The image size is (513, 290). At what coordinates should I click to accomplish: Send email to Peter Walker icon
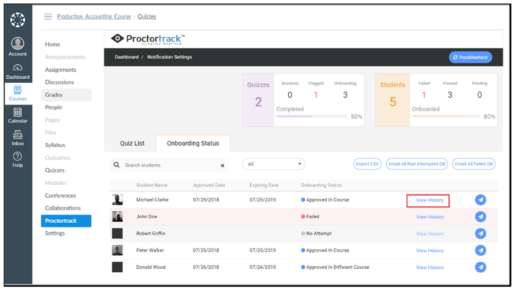click(481, 251)
